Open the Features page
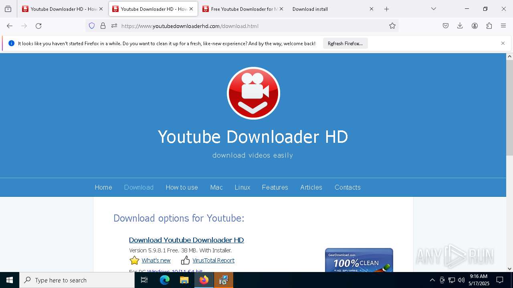This screenshot has height=288, width=513. (275, 187)
